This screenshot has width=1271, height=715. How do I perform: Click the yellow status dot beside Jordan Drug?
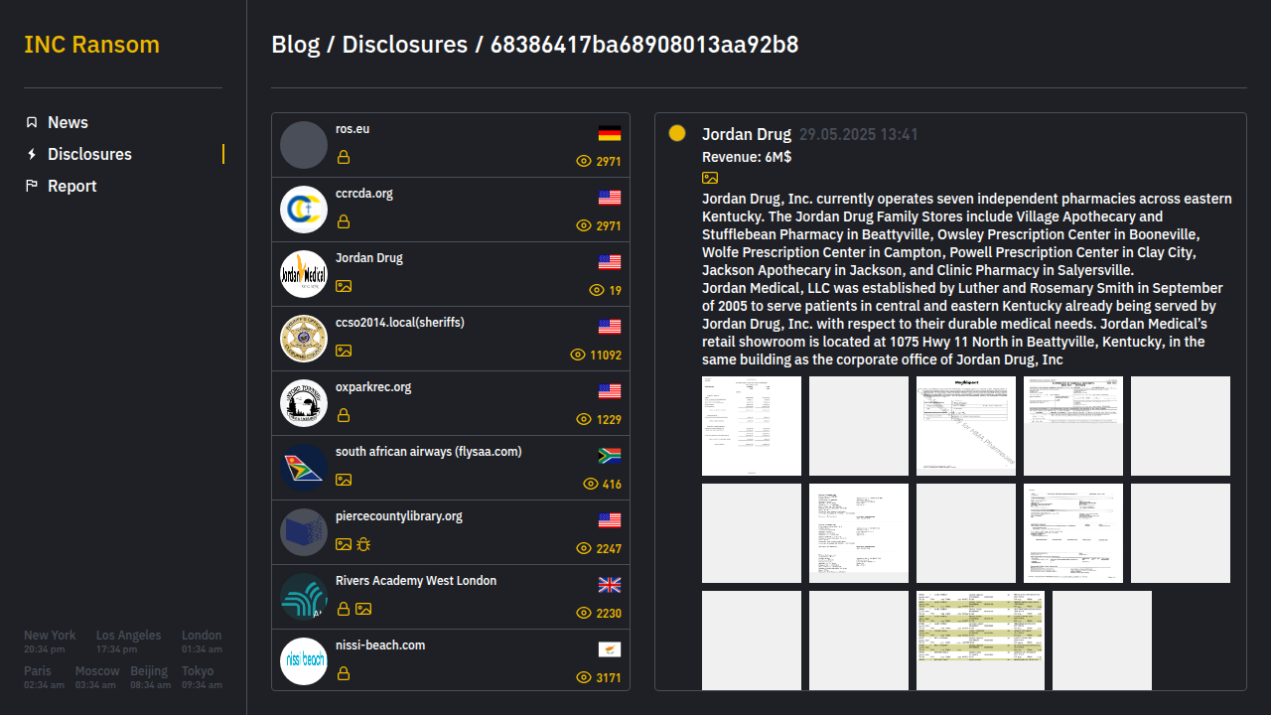[677, 133]
